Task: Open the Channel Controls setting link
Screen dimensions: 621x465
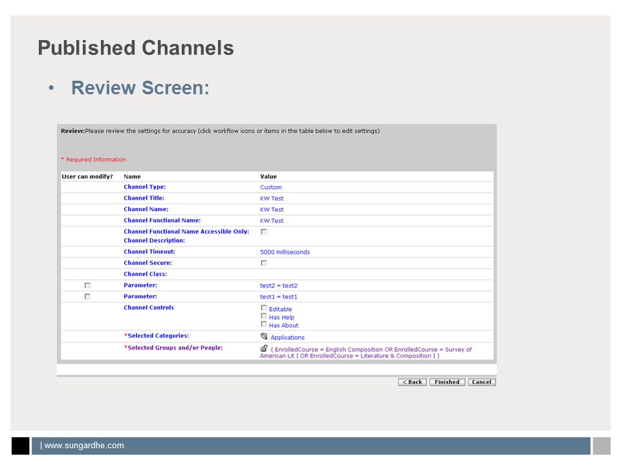Action: coord(149,307)
